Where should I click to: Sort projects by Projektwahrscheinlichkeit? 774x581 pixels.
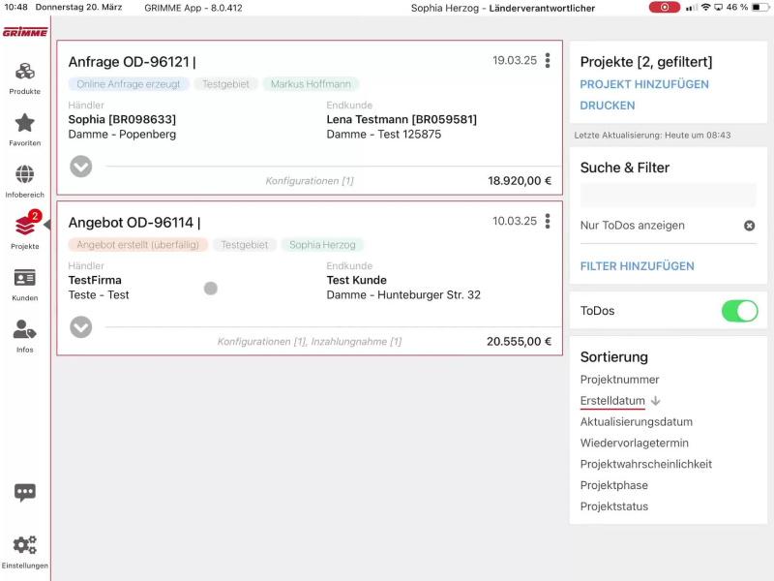coord(646,465)
